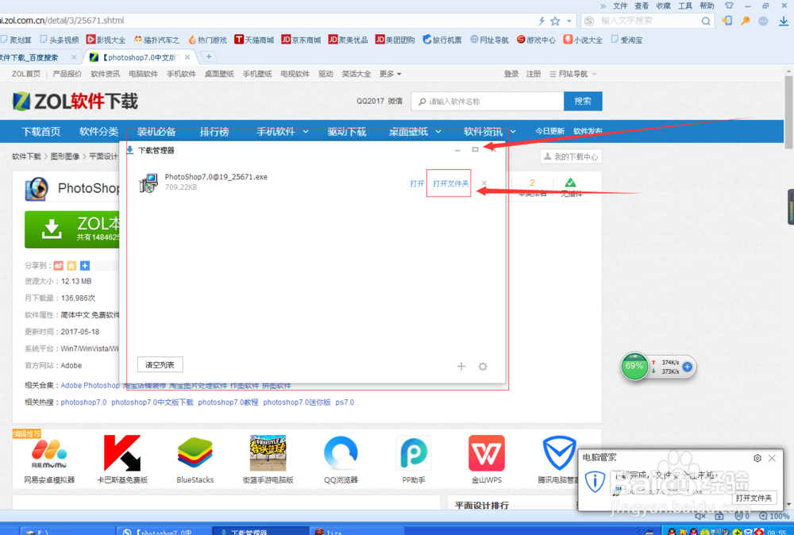Image resolution: width=794 pixels, height=535 pixels.
Task: Click the ZOL软件下载 logo
Action: point(75,102)
